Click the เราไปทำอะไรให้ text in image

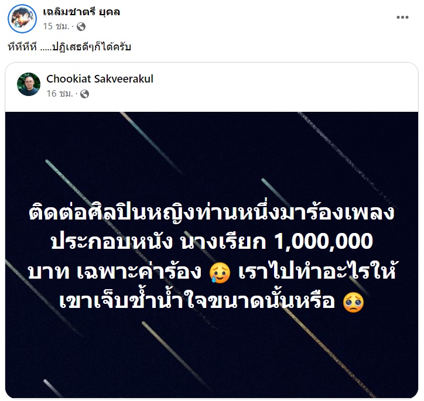(317, 271)
